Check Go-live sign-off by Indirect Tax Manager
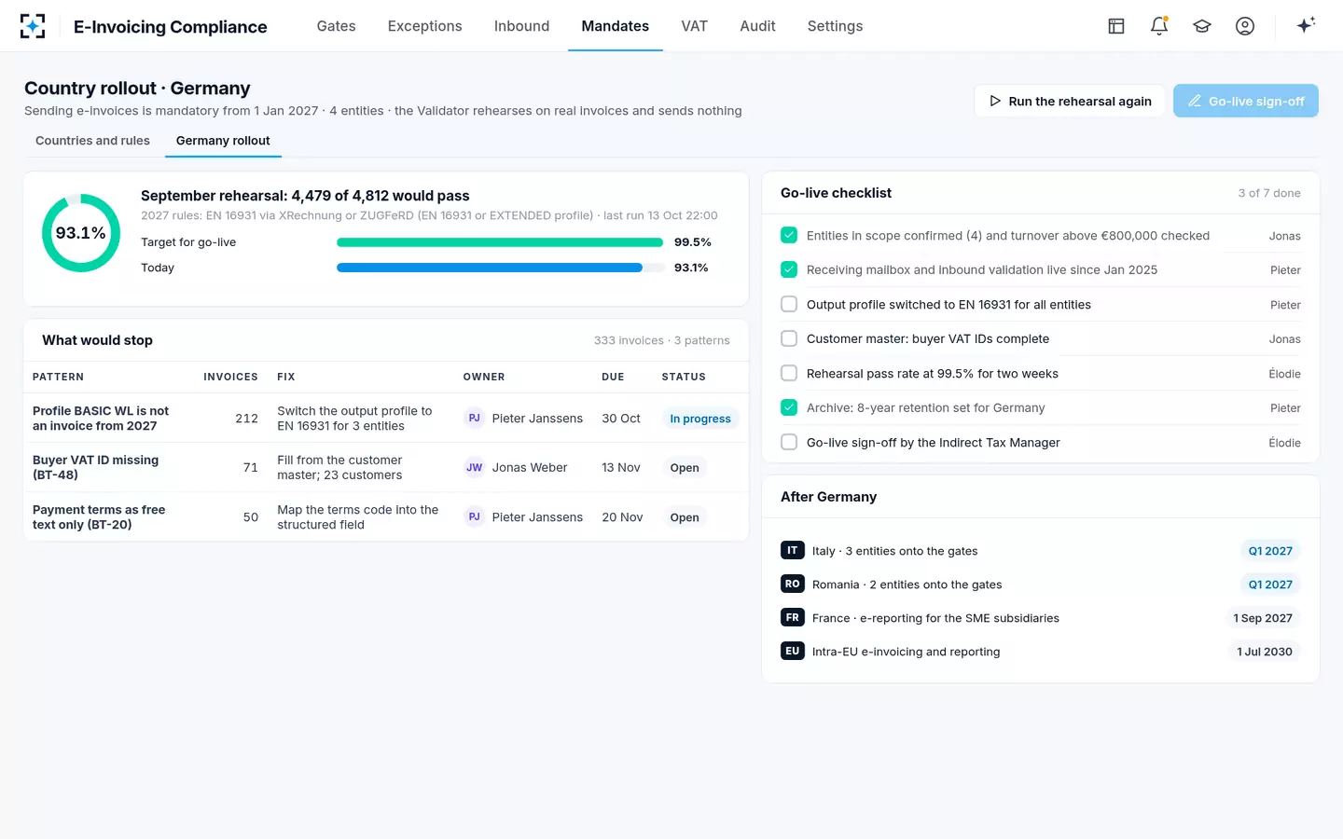 789,443
